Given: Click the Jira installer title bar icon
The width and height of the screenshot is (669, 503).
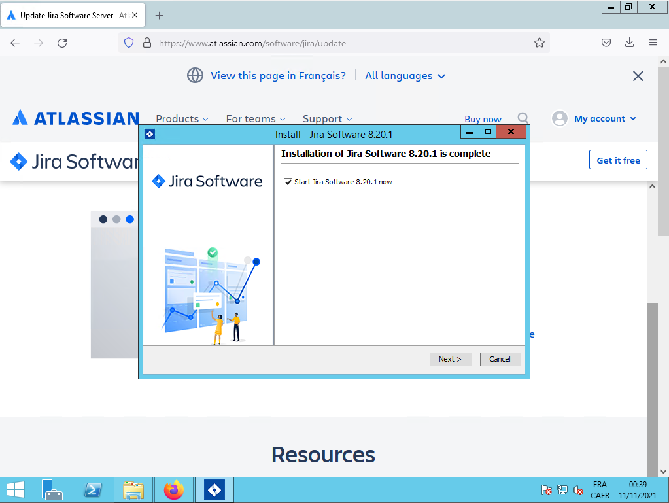Looking at the screenshot, I should (x=150, y=134).
